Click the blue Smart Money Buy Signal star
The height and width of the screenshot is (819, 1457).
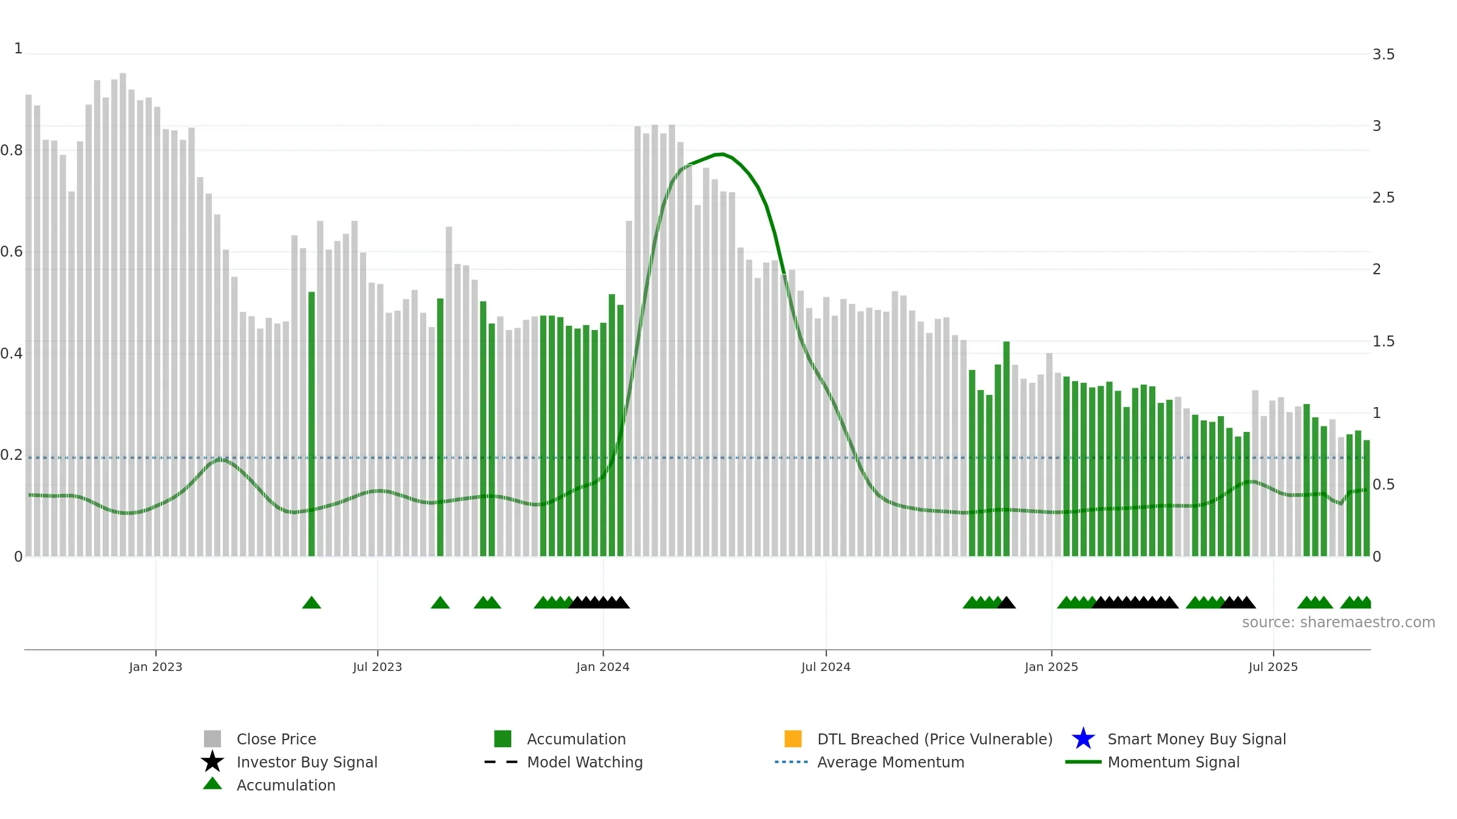[1083, 738]
